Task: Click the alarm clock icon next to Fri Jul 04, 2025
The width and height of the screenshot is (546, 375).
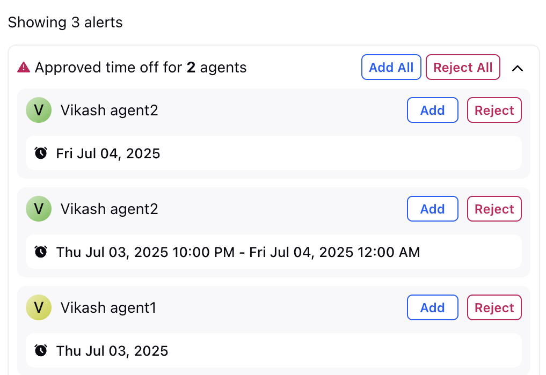Action: tap(41, 153)
